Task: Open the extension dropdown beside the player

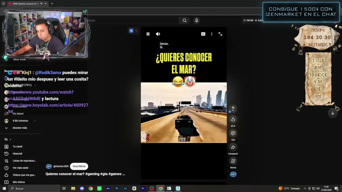Action: coord(136,31)
